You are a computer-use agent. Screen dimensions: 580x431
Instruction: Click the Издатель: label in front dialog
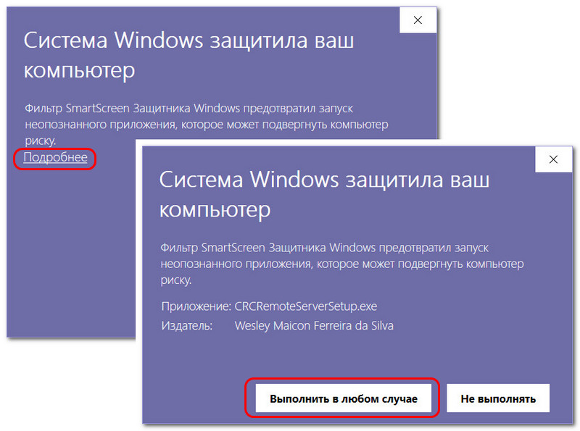(187, 326)
